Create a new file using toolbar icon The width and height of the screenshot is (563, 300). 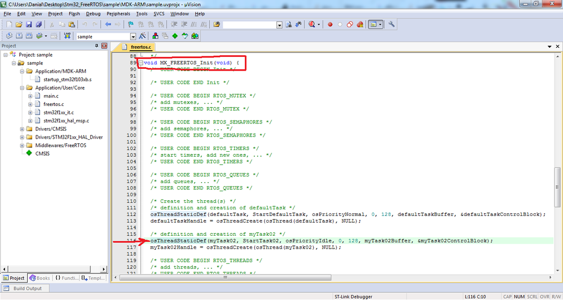pyautogui.click(x=10, y=24)
